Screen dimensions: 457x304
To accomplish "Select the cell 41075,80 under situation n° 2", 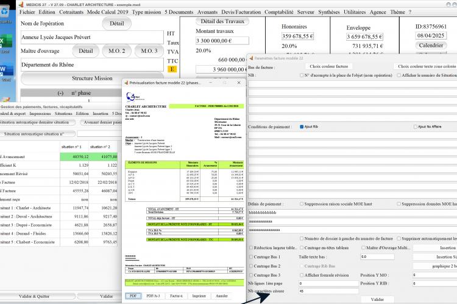I will point(103,157).
